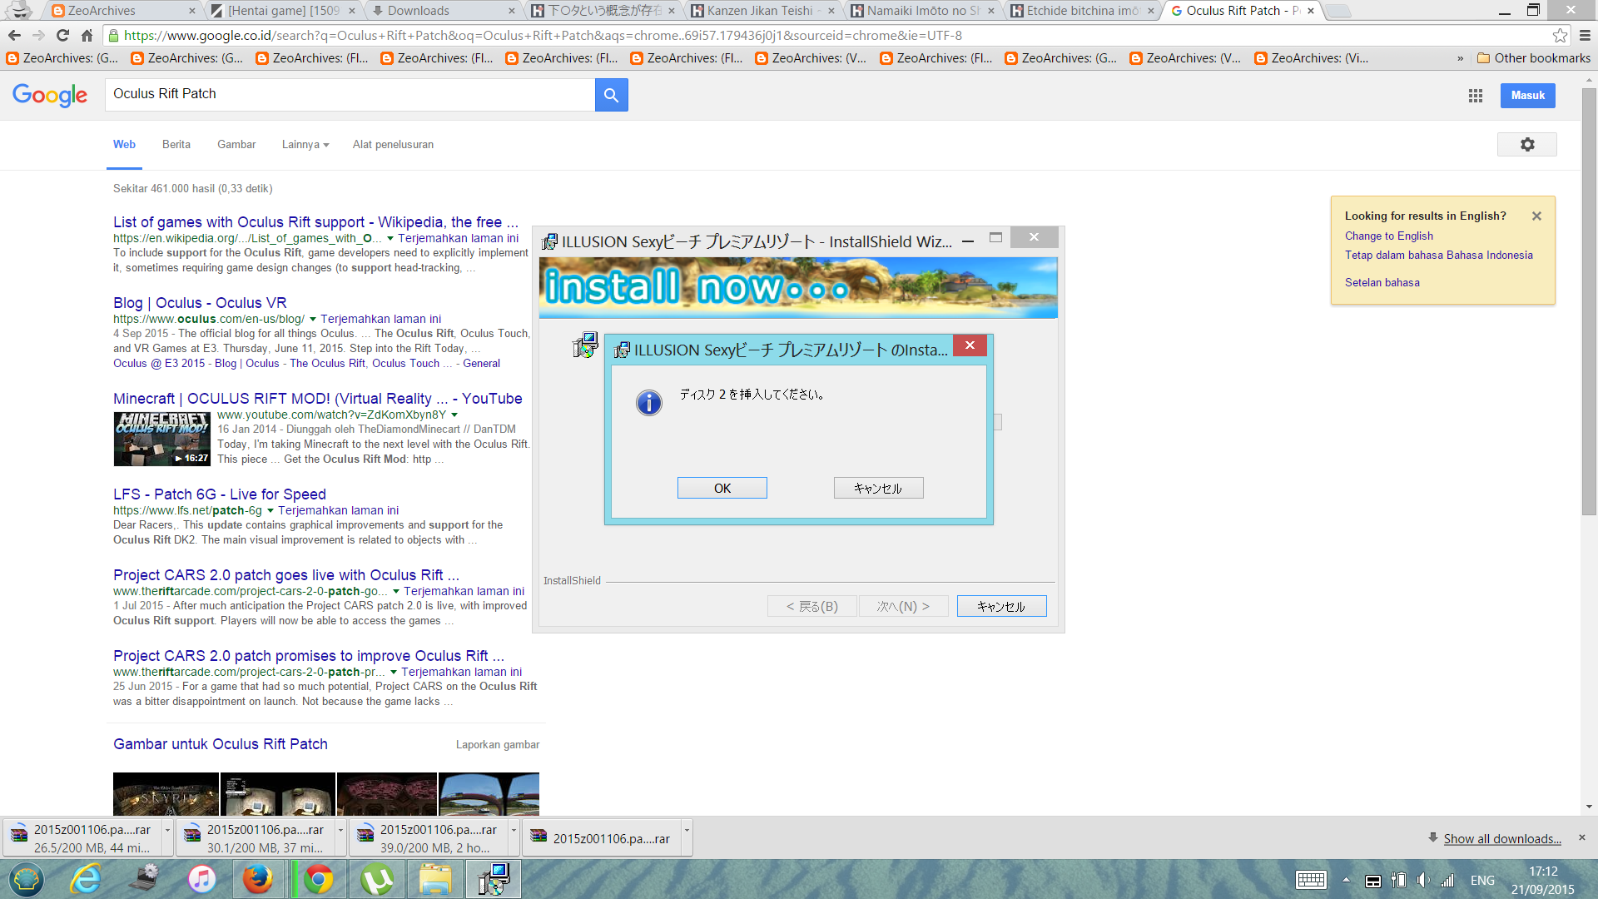Image resolution: width=1598 pixels, height=899 pixels.
Task: Dismiss the language suggestion box with X
Action: pos(1536,216)
